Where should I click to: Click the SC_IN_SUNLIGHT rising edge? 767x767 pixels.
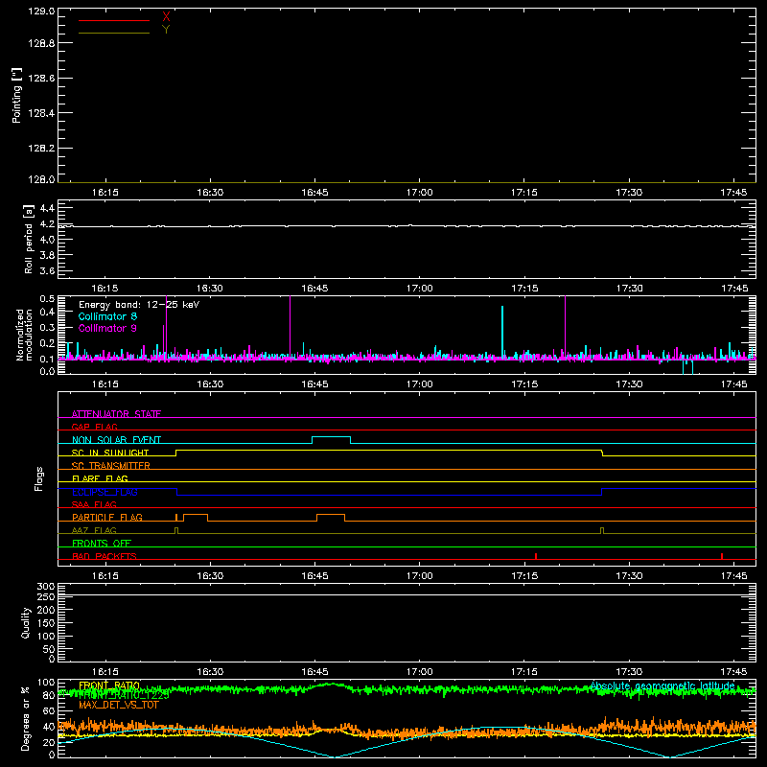(x=176, y=453)
